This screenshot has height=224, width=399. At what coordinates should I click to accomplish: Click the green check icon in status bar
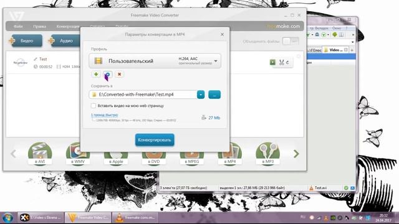click(346, 188)
